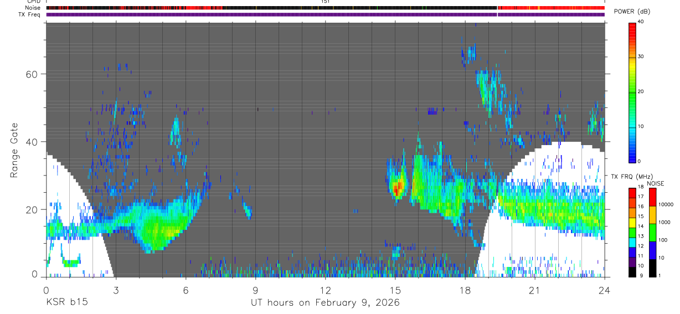Image resolution: width=680 pixels, height=314 pixels.
Task: Click the 13 label in the TX FRQ legend
Action: pyautogui.click(x=641, y=236)
